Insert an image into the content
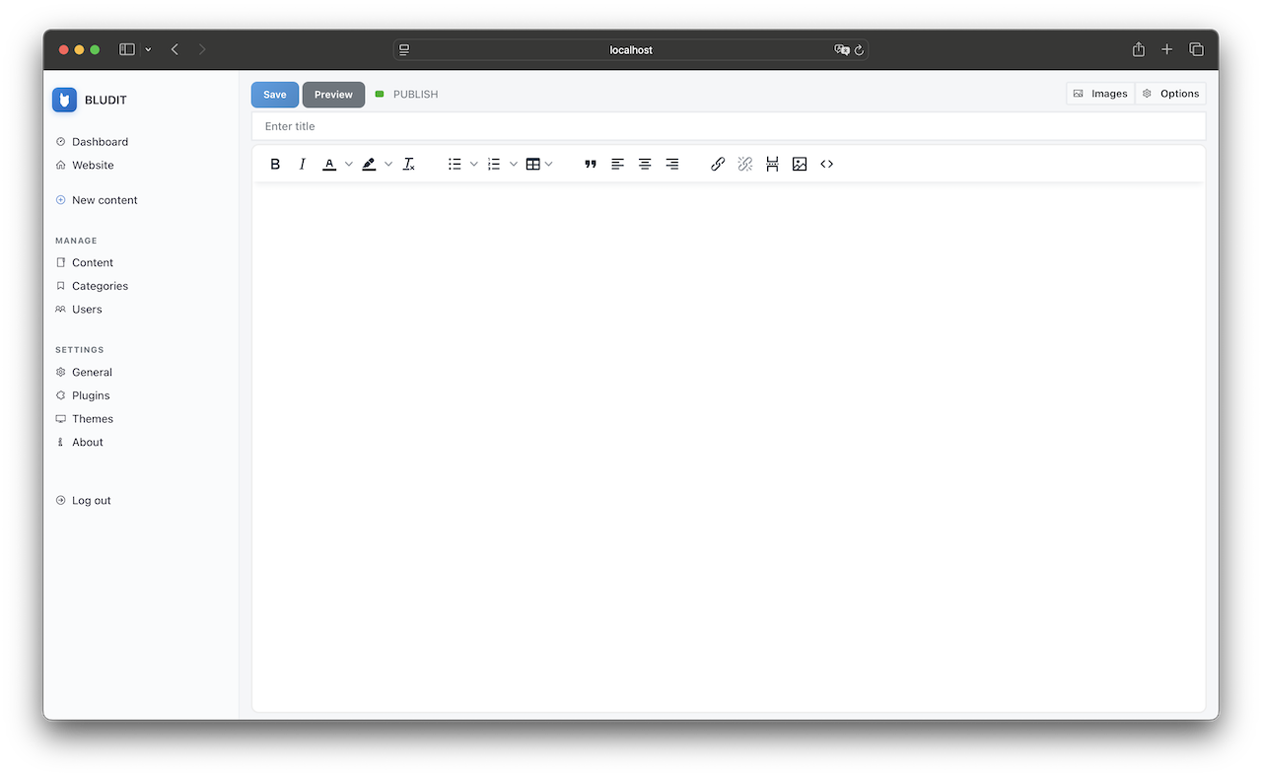 800,164
